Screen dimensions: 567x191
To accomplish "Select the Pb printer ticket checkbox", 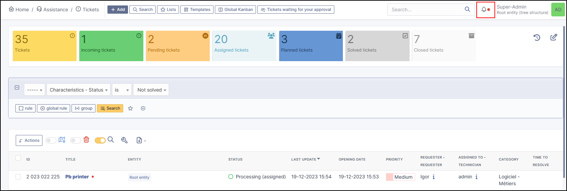I will pos(18,177).
